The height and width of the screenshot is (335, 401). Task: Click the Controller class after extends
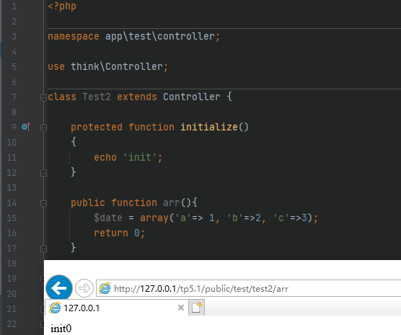point(192,97)
